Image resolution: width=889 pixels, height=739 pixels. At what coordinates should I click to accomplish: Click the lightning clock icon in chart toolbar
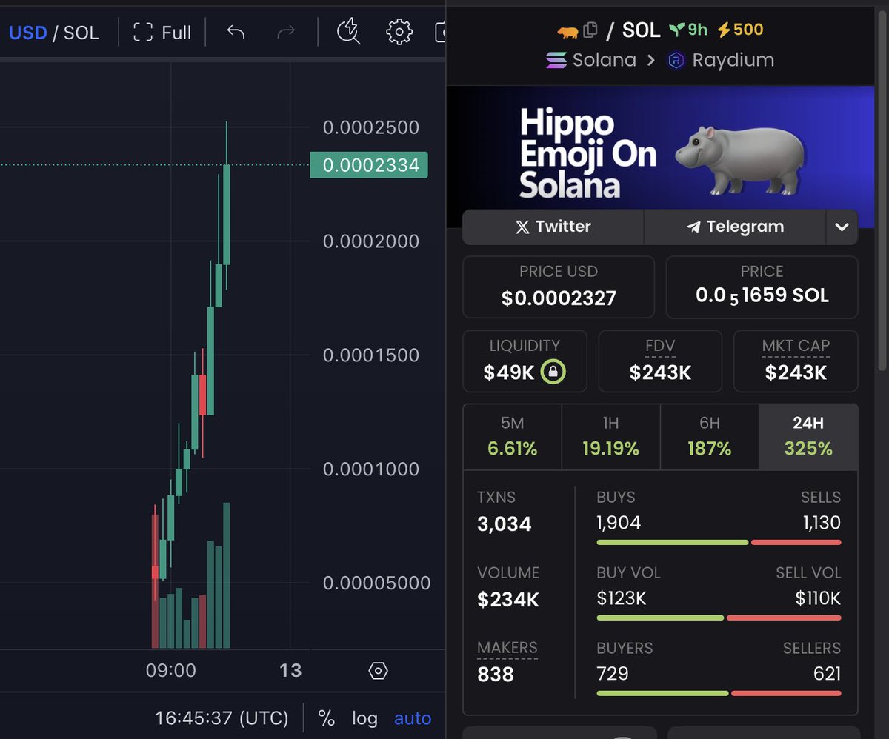347,32
